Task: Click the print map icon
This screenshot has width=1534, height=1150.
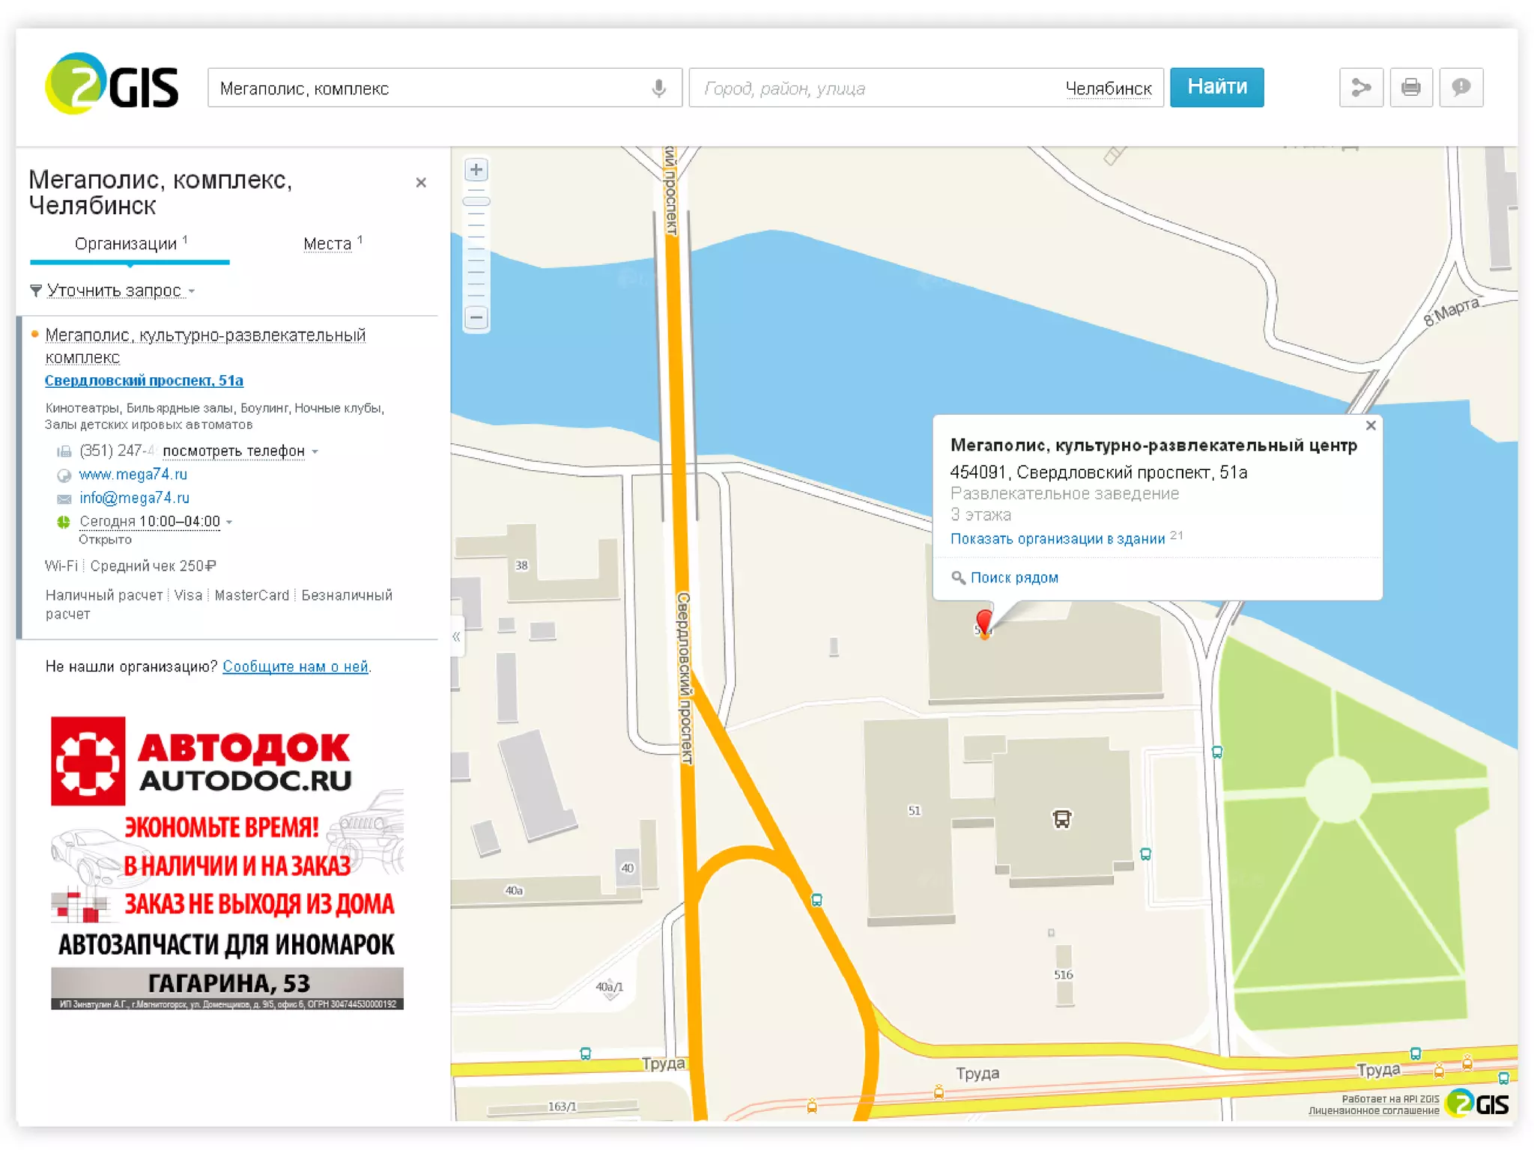Action: coord(1410,88)
